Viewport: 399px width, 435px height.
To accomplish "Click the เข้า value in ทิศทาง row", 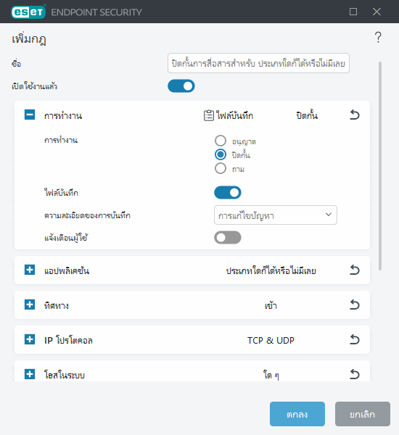I will point(271,305).
